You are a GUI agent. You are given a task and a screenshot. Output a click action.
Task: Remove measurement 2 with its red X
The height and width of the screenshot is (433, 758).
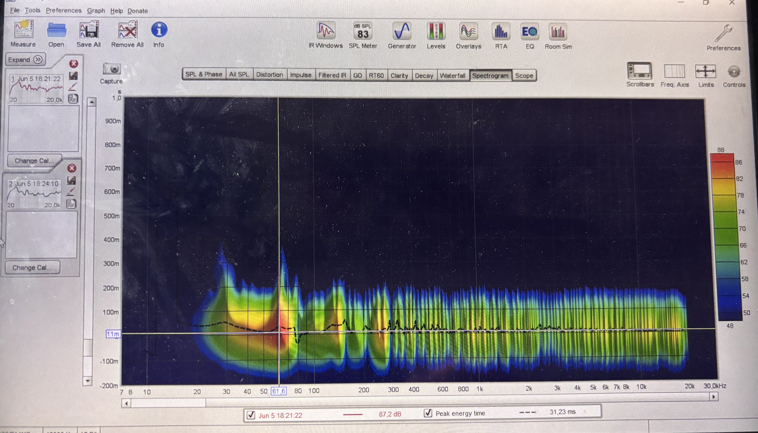pyautogui.click(x=72, y=168)
